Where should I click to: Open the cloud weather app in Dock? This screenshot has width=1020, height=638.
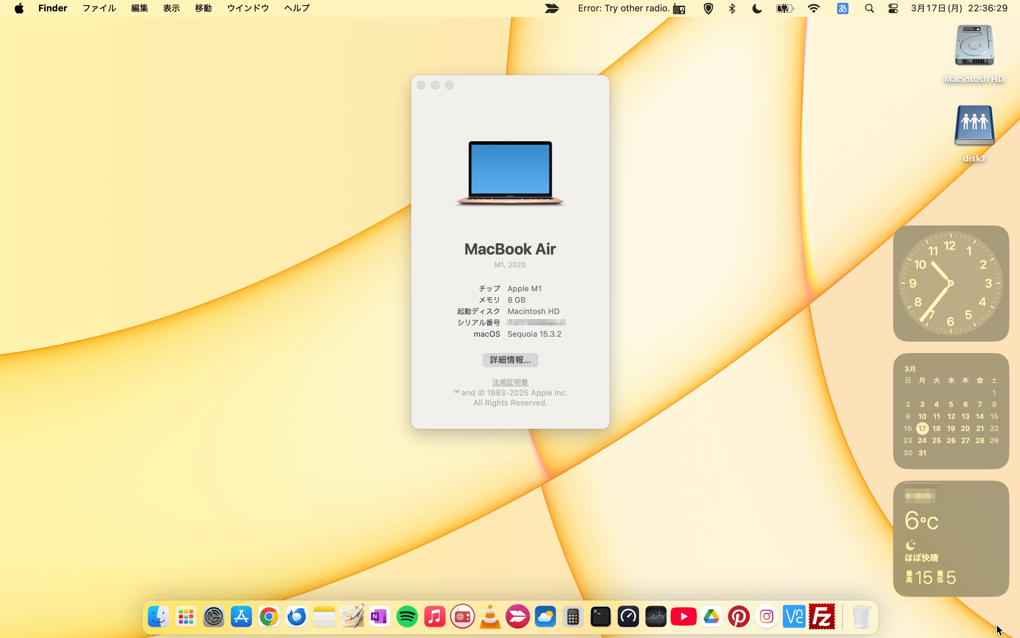(x=545, y=617)
